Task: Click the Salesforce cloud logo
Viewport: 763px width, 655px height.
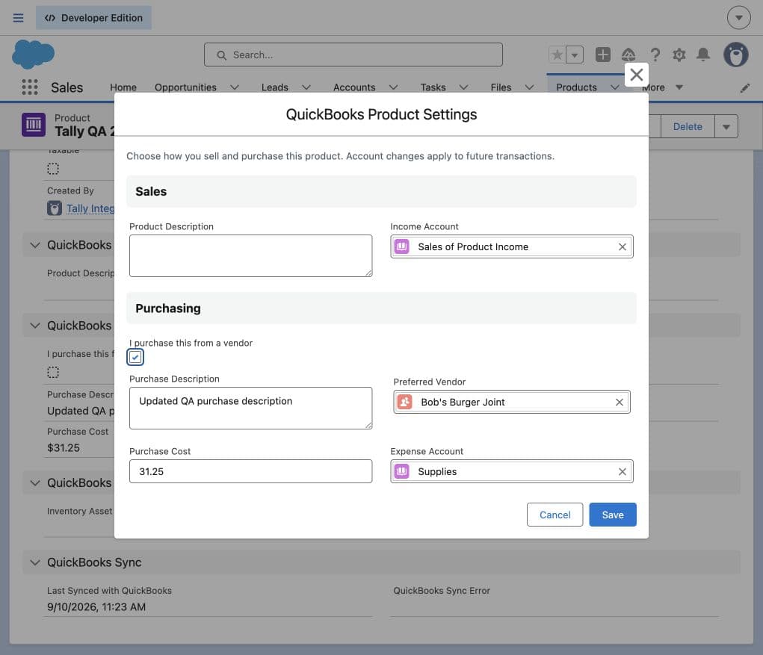Action: point(33,54)
